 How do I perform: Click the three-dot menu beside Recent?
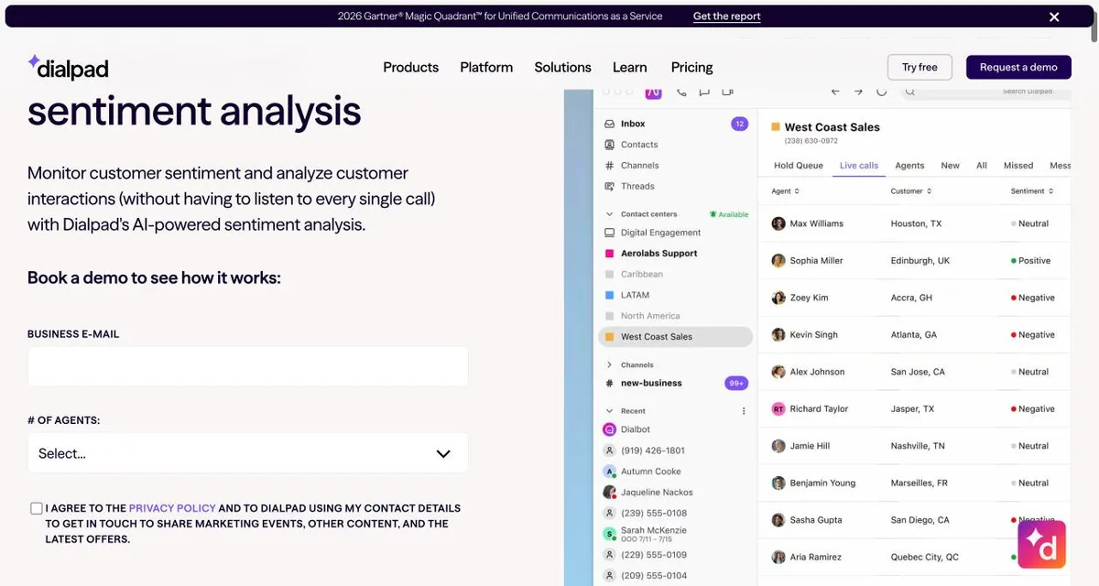pos(744,411)
